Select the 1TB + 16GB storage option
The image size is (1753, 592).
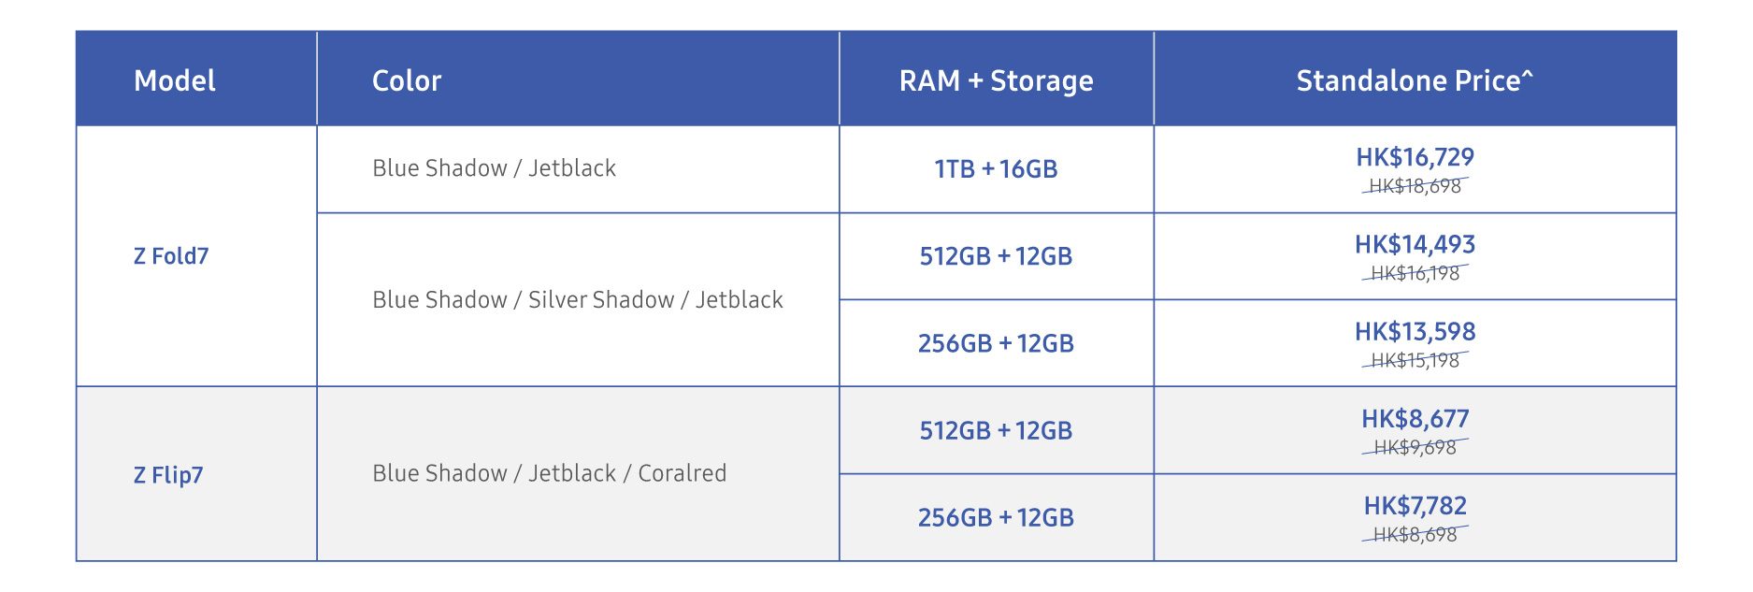click(997, 169)
